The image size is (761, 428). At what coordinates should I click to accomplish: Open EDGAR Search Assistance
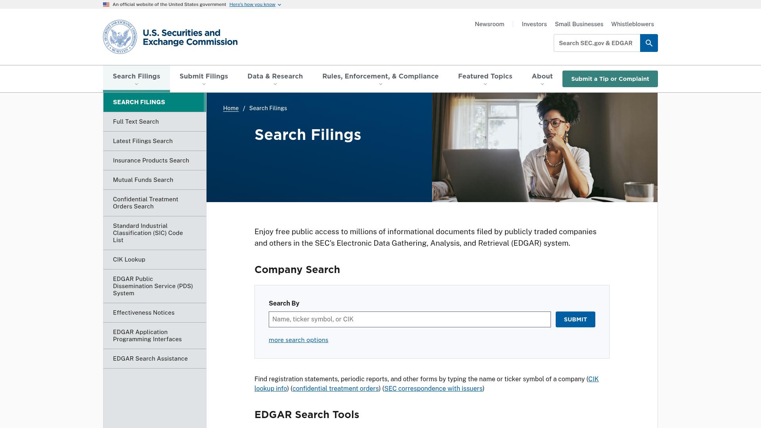(x=155, y=359)
